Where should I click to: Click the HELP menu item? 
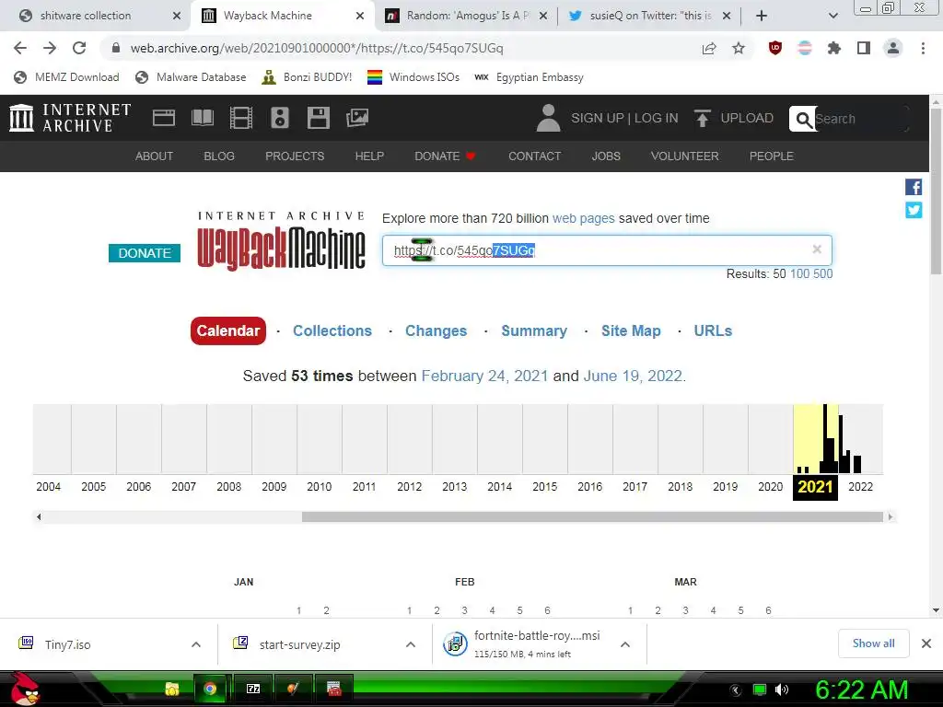pos(369,156)
